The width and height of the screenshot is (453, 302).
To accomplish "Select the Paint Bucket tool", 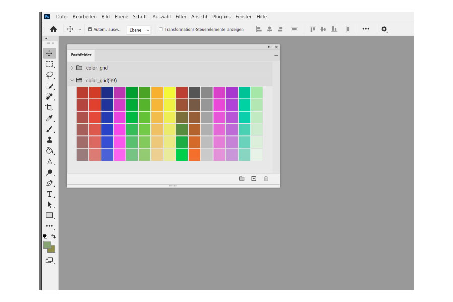I will coord(49,150).
